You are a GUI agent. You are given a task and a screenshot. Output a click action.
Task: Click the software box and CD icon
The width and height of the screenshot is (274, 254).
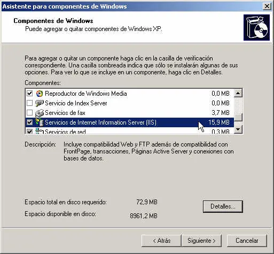(x=256, y=27)
